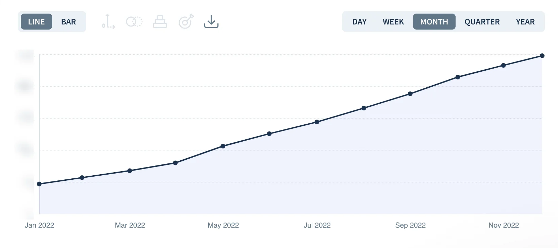Download the chart data
The width and height of the screenshot is (558, 248).
coord(211,21)
